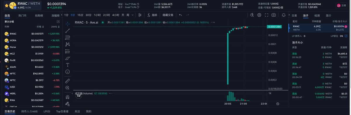Switch chart to 1小时 interval
Screen dimensions: 351x115
click(x=98, y=15)
